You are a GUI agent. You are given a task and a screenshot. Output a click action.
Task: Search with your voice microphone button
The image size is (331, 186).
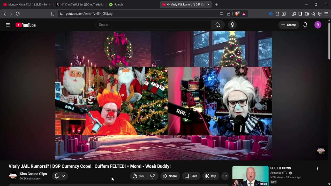232,25
